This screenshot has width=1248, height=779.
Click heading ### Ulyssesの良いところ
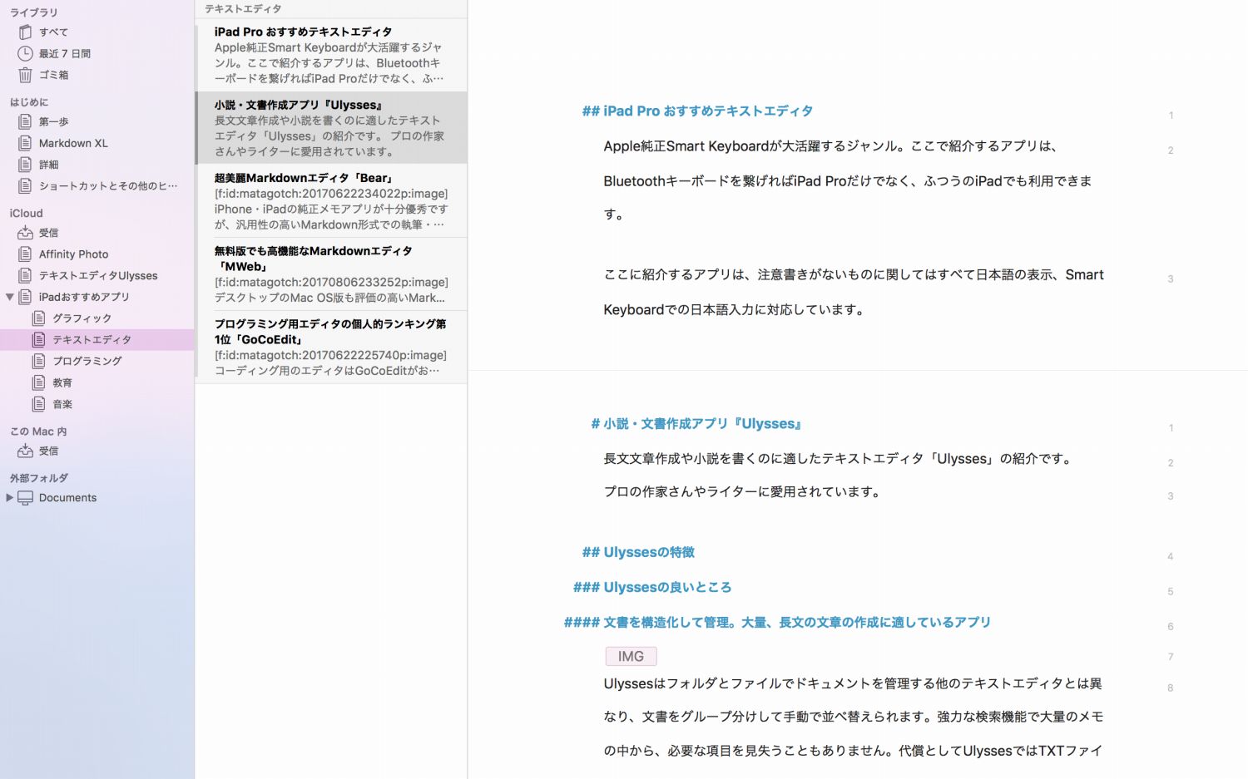coord(652,587)
